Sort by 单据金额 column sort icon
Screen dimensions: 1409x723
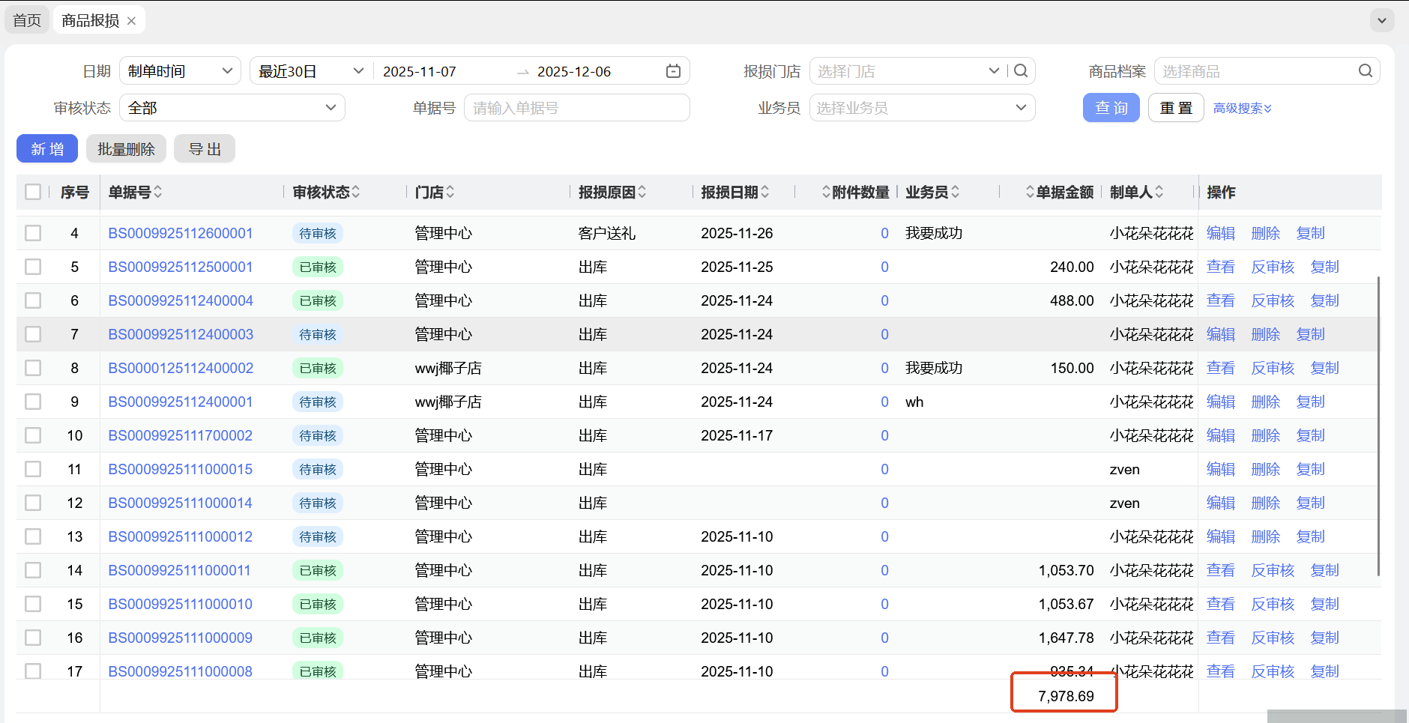(1030, 193)
